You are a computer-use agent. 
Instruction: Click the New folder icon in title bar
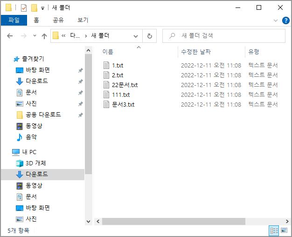coord(34,8)
